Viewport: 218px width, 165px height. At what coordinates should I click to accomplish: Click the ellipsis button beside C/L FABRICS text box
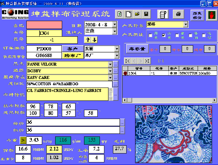tap(115, 94)
